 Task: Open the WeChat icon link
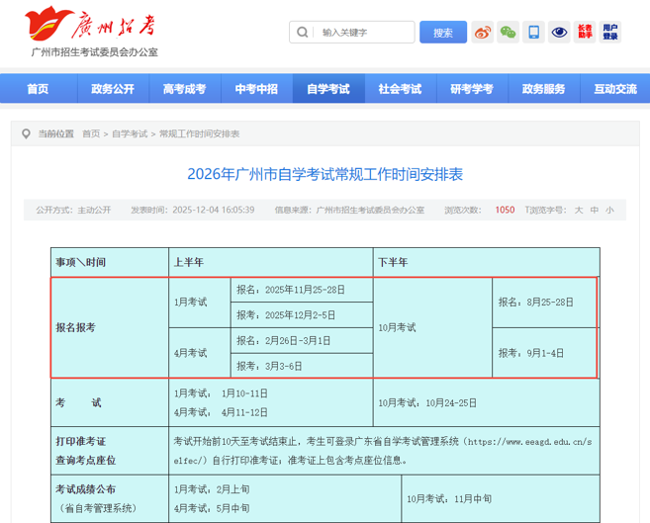pos(508,33)
